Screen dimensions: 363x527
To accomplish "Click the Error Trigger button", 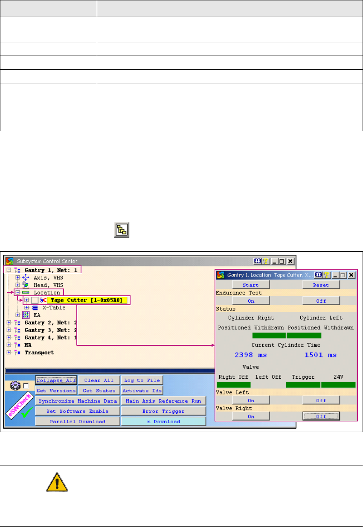I will tap(163, 411).
